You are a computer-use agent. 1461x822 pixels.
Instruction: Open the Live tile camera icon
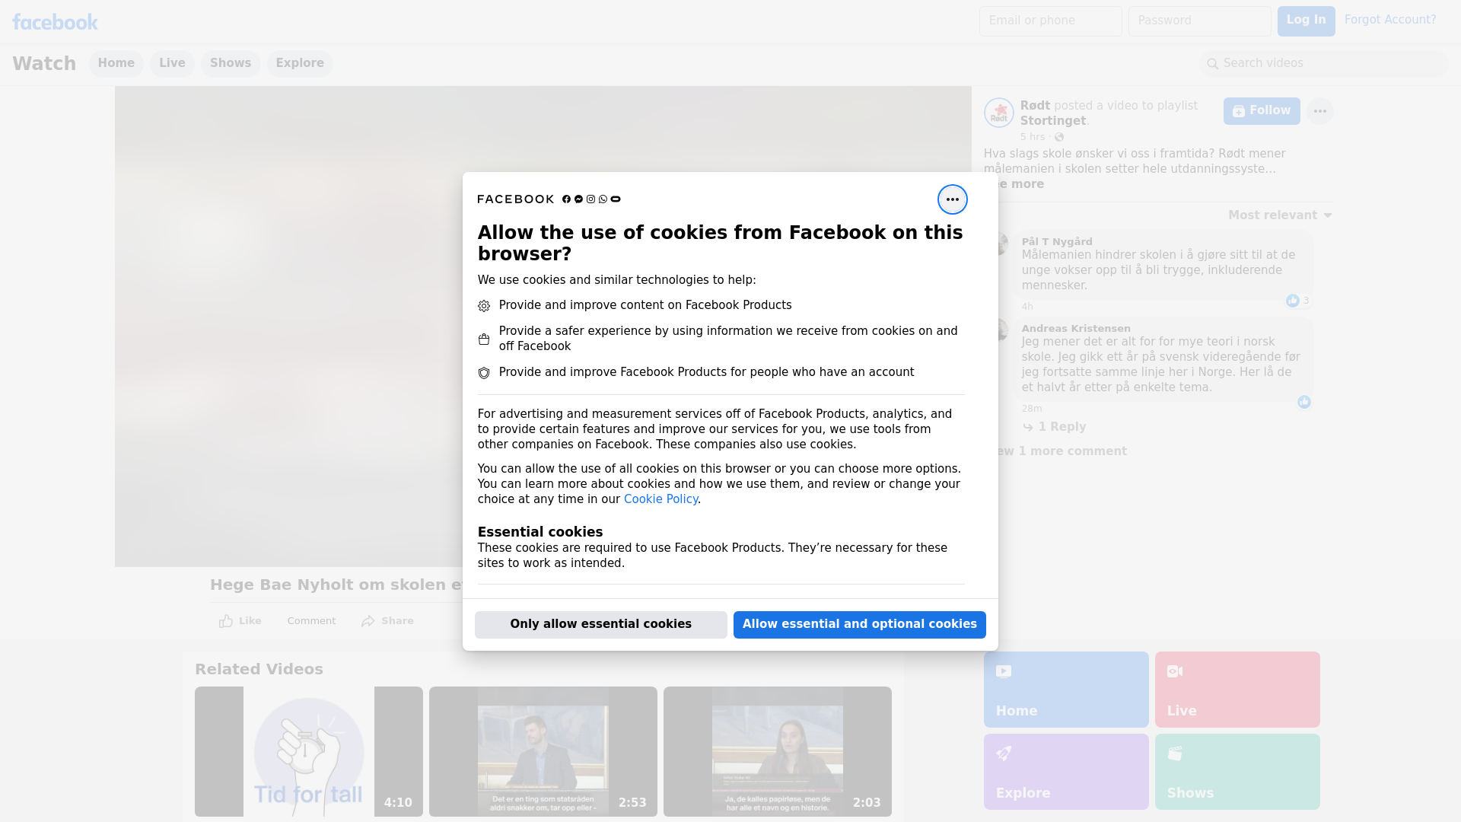[1175, 671]
